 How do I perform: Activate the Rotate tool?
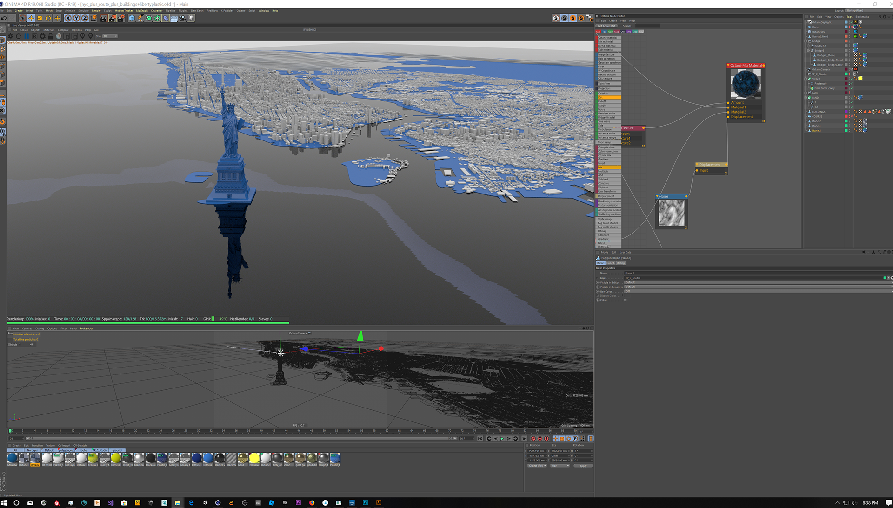pyautogui.click(x=48, y=18)
